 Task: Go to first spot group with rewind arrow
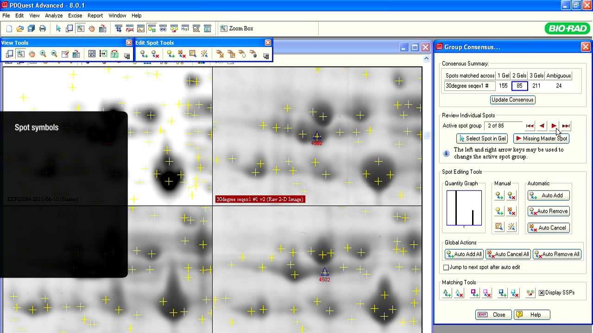click(x=530, y=126)
